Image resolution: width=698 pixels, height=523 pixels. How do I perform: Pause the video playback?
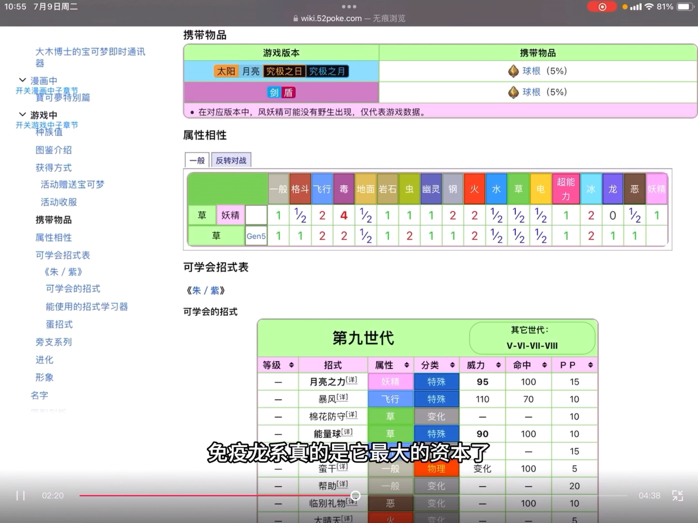(x=20, y=495)
